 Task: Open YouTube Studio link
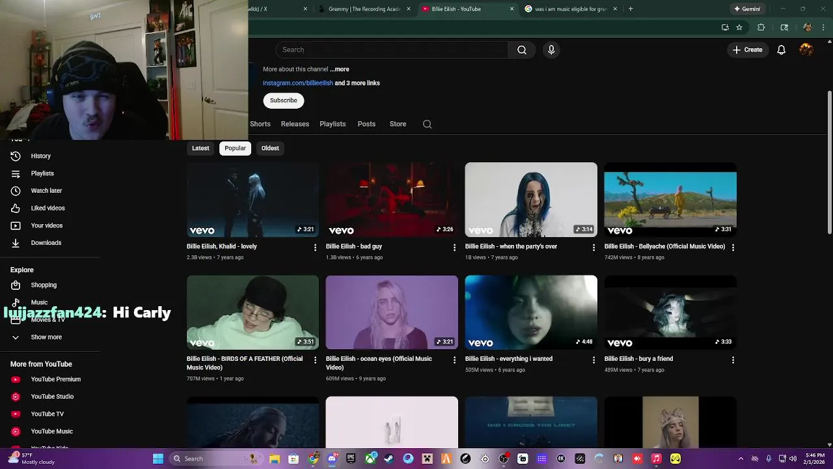52,396
